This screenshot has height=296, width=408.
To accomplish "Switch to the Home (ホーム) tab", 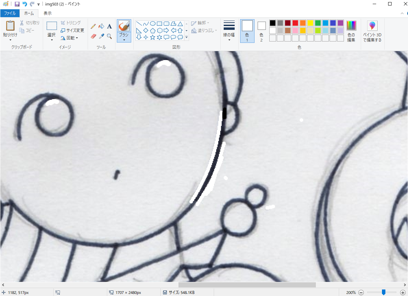I will [x=29, y=13].
